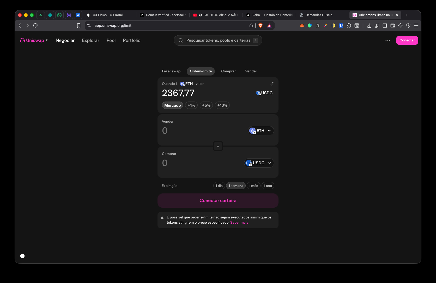Set limit price to +5%
The height and width of the screenshot is (283, 436).
tap(206, 105)
